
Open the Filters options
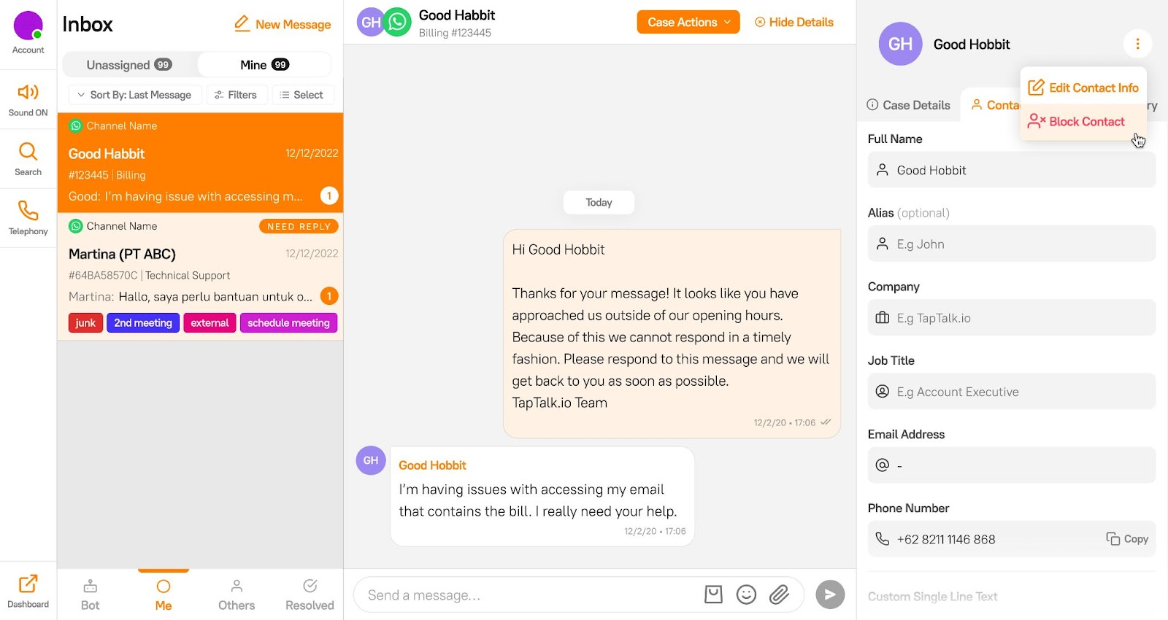click(x=236, y=95)
